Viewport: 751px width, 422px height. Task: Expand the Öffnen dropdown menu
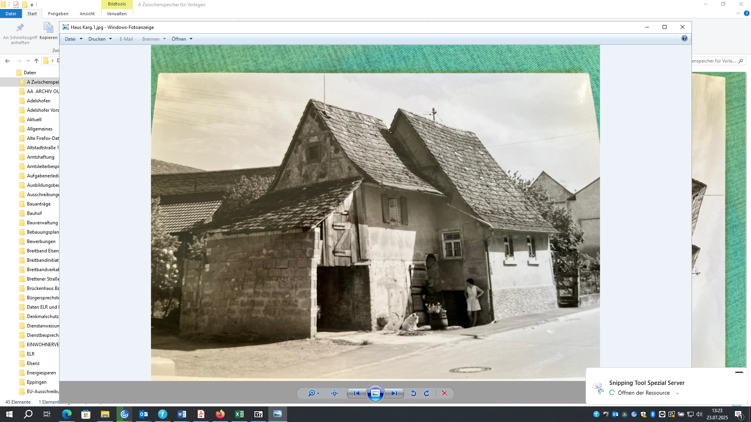[182, 39]
